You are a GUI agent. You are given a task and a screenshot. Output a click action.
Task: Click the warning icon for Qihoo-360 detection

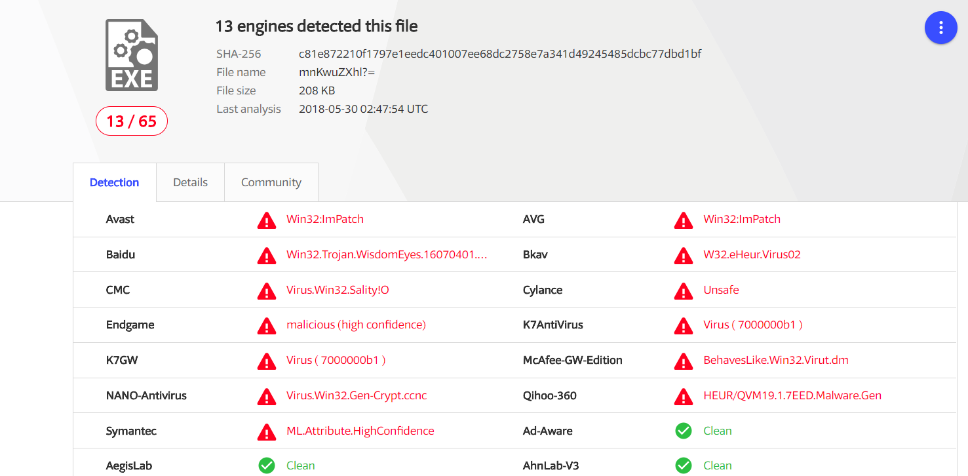[x=684, y=396]
